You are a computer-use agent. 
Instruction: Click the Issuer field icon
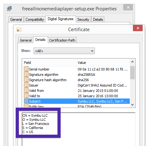26,85
